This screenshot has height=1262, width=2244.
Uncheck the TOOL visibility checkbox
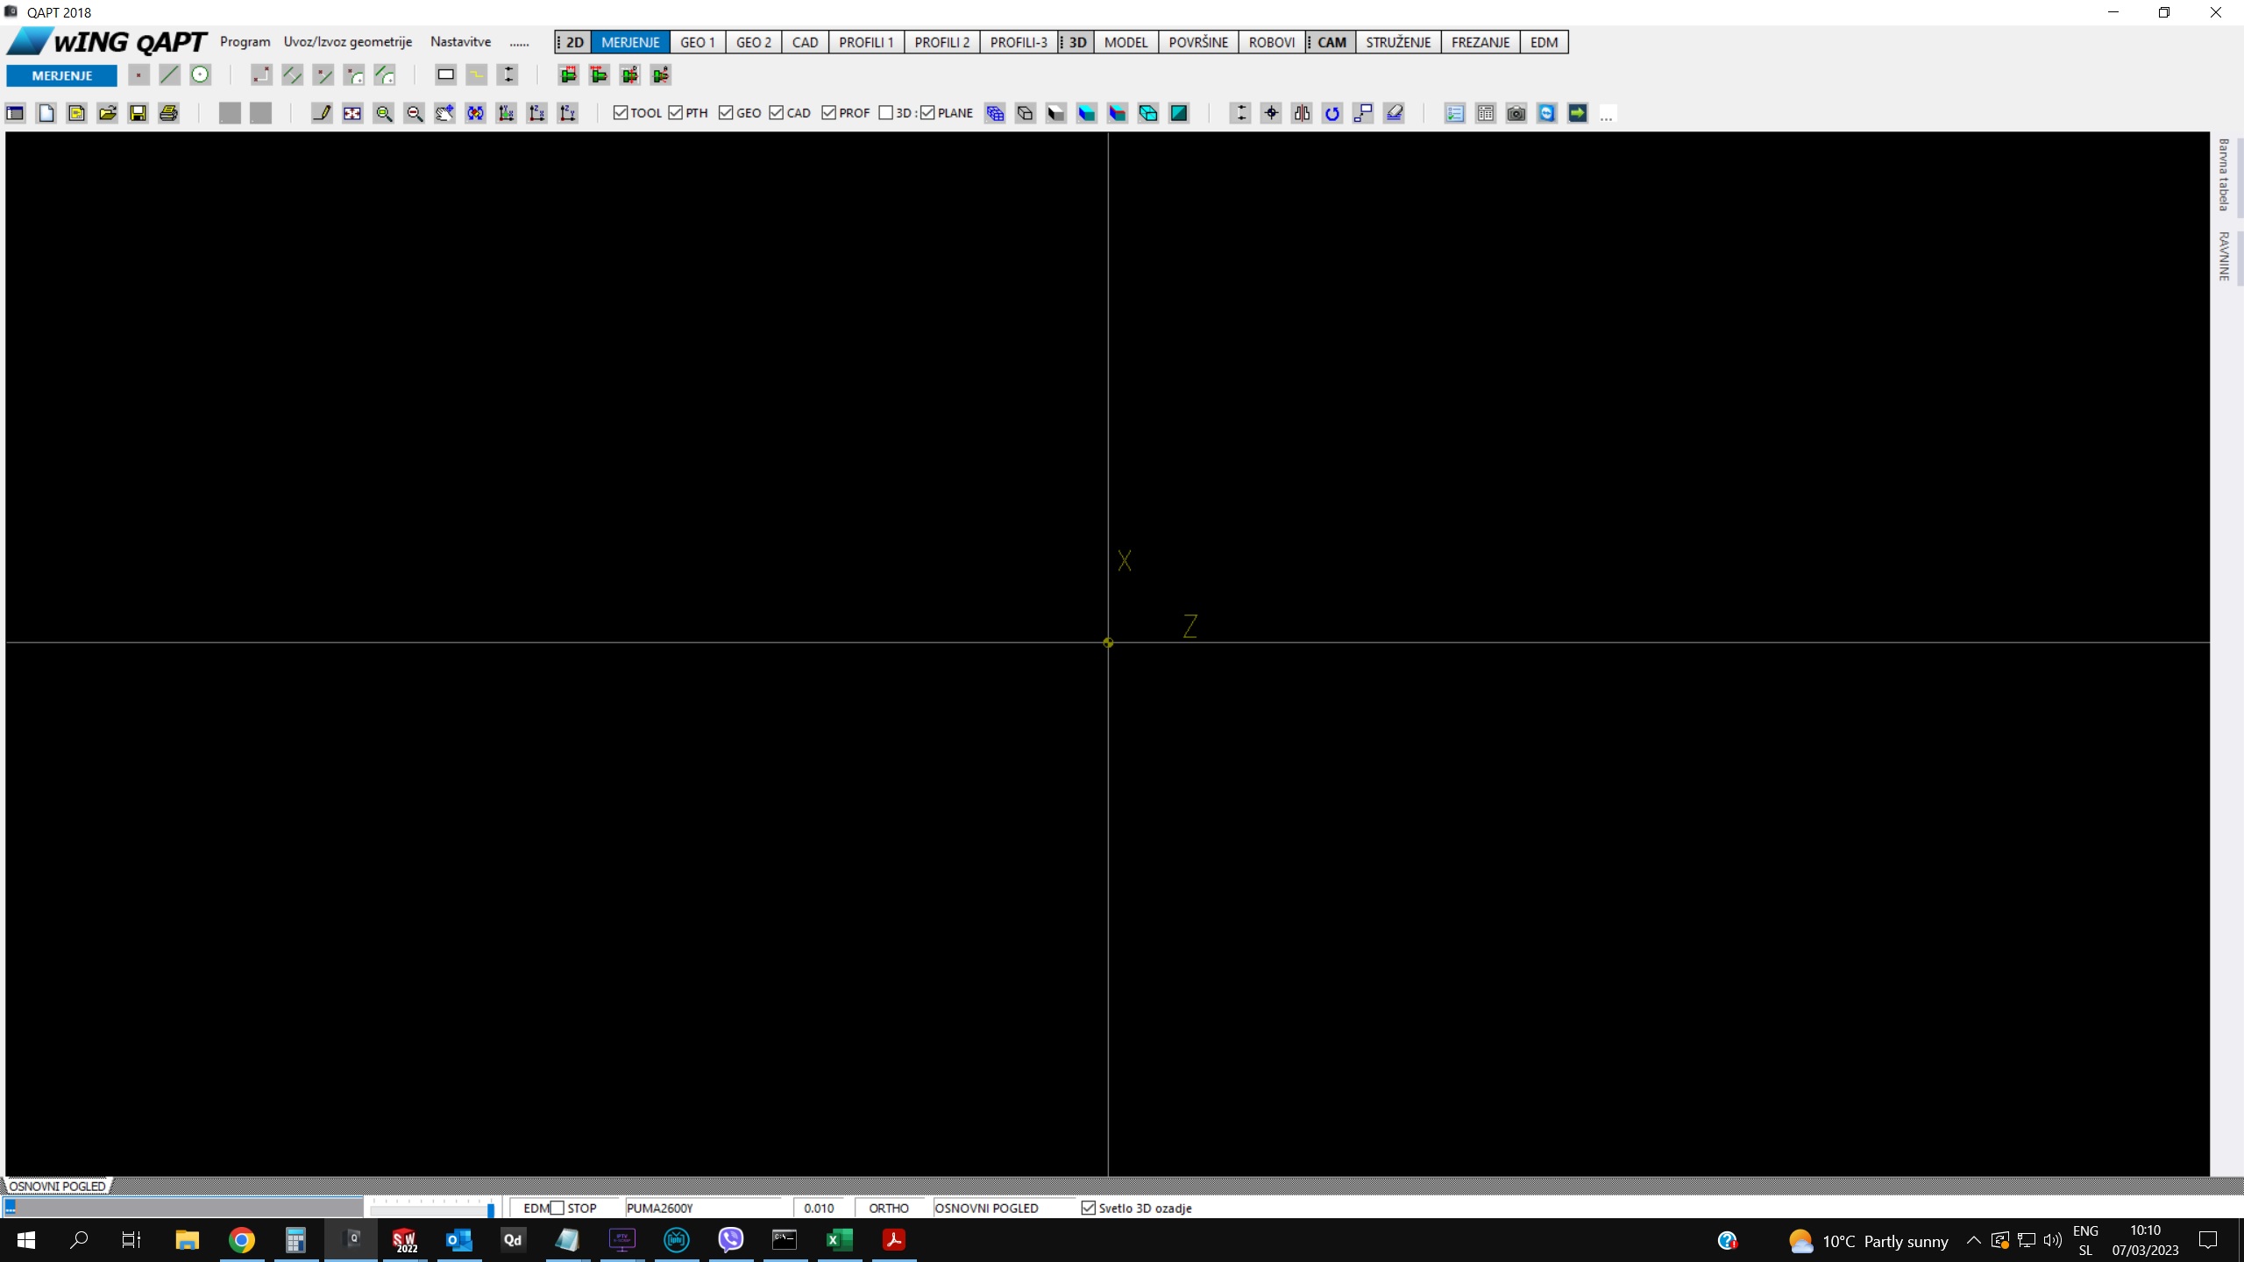tap(621, 113)
